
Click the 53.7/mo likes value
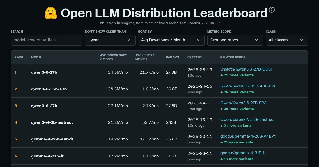[150, 122]
